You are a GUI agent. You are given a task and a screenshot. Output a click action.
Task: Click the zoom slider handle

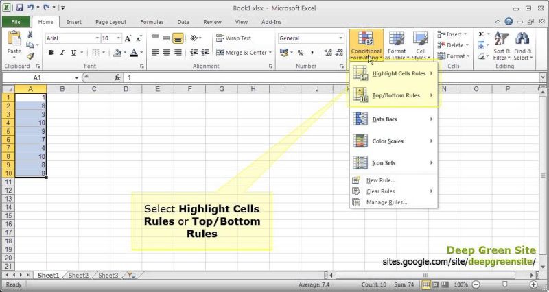[x=504, y=284]
